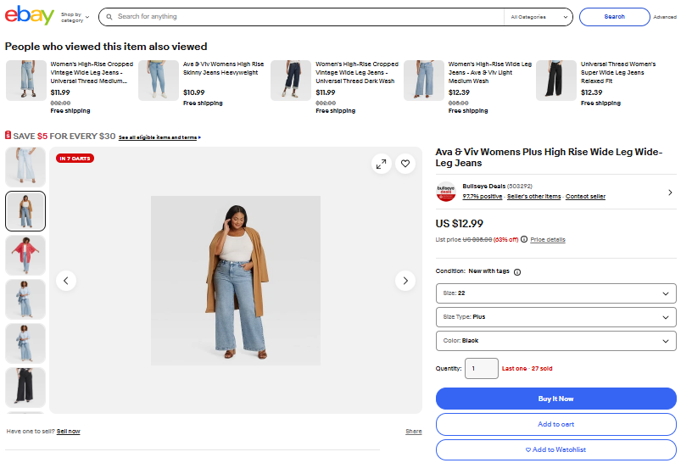Select fifth gallery thumbnail with denim shirt
The width and height of the screenshot is (692, 463).
(25, 343)
